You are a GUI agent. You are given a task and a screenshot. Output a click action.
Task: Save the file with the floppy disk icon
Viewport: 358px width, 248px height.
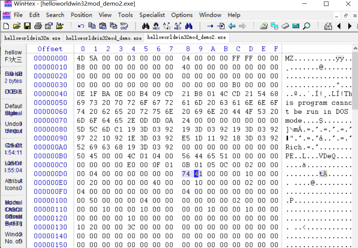tap(27, 26)
